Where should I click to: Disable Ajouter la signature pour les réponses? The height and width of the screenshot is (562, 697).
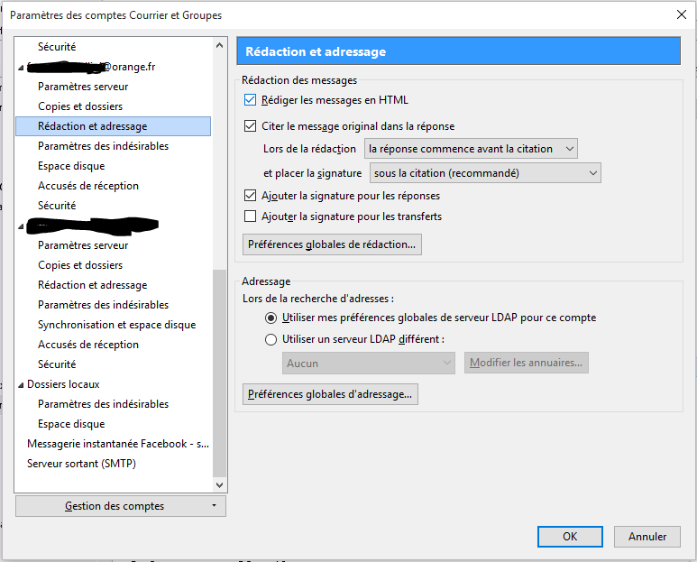pos(251,195)
